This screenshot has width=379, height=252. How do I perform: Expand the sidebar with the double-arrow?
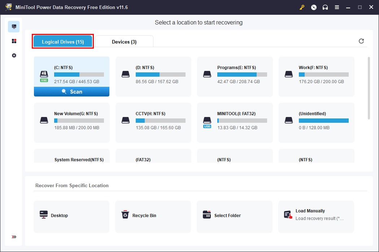point(14,237)
